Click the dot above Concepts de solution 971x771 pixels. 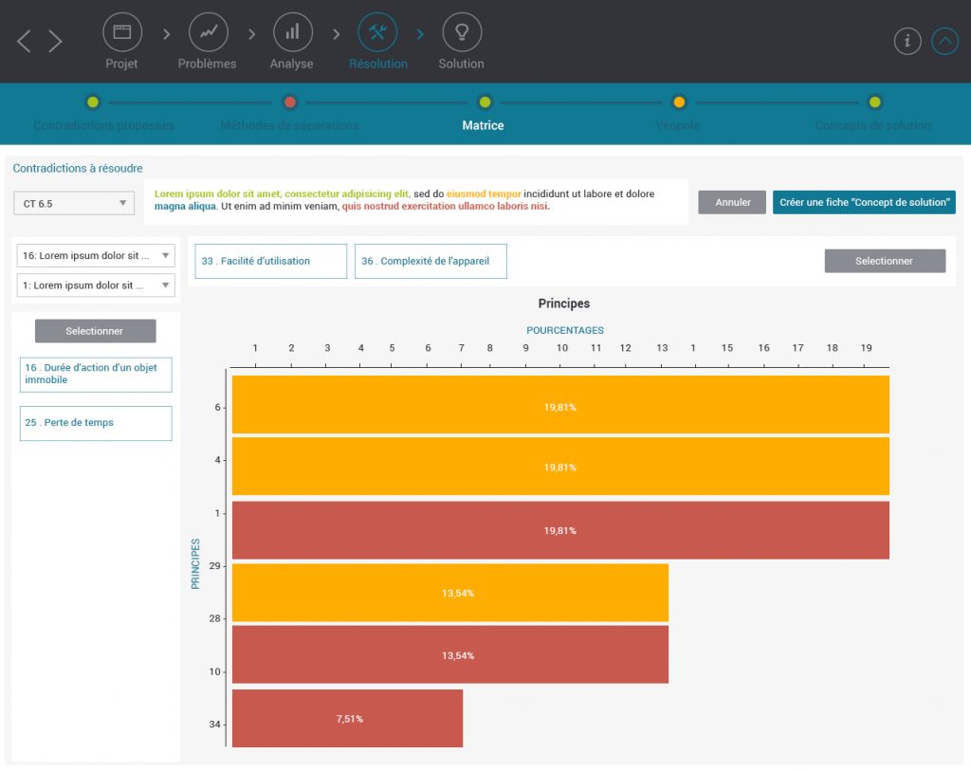874,102
